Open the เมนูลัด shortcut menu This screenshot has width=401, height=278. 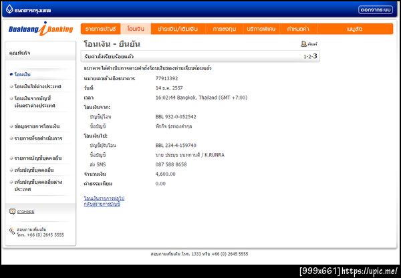pos(355,29)
